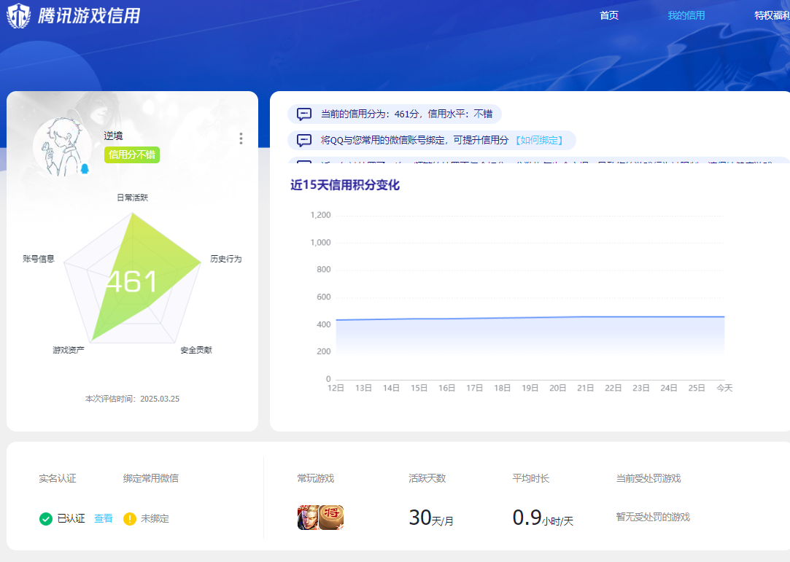790x562 pixels.
Task: Click the 近15天信用积分变化 chart title
Action: [345, 185]
